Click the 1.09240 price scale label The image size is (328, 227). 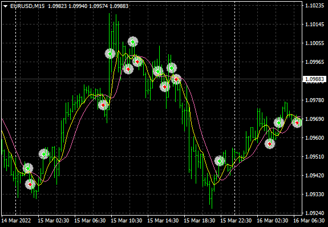point(314,213)
